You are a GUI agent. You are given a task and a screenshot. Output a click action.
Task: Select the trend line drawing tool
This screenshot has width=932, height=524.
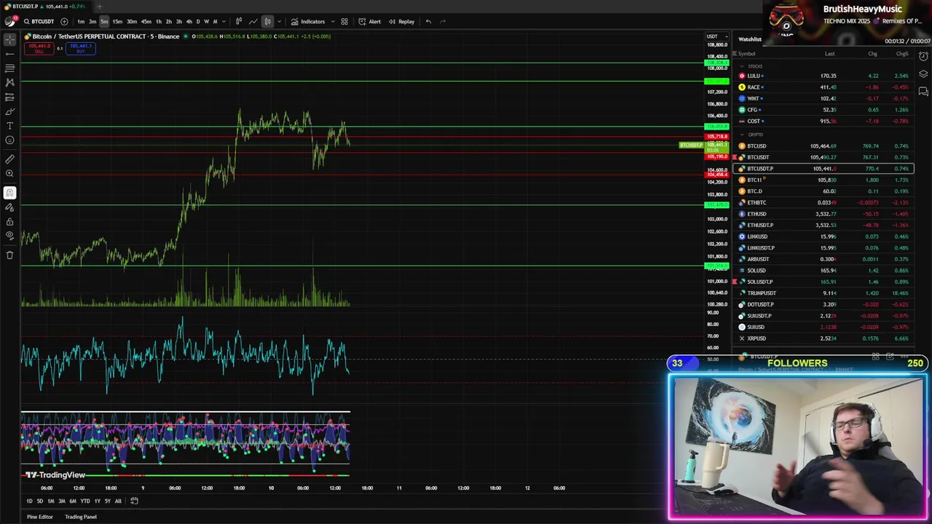coord(9,54)
